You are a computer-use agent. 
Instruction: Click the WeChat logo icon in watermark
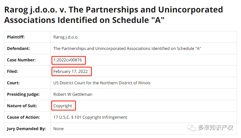pos(192,128)
